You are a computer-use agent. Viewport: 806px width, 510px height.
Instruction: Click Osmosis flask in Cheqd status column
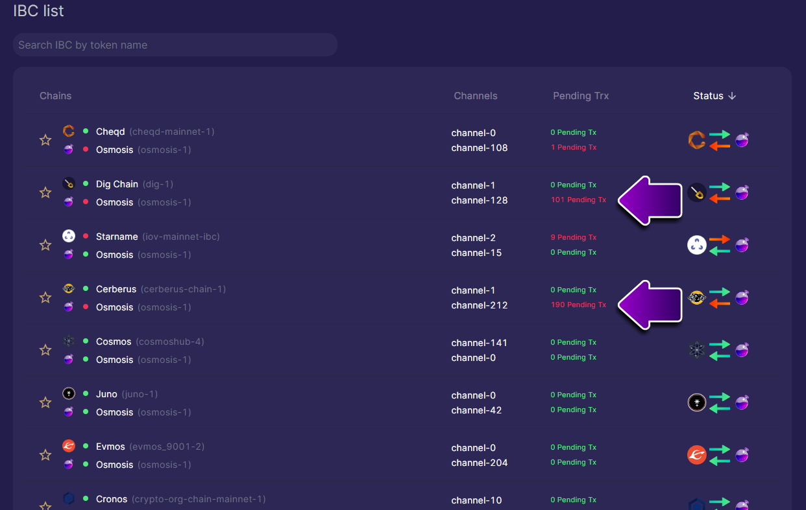pyautogui.click(x=742, y=139)
